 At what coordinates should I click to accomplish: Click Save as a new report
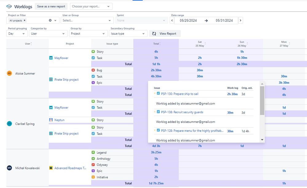coord(51,6)
